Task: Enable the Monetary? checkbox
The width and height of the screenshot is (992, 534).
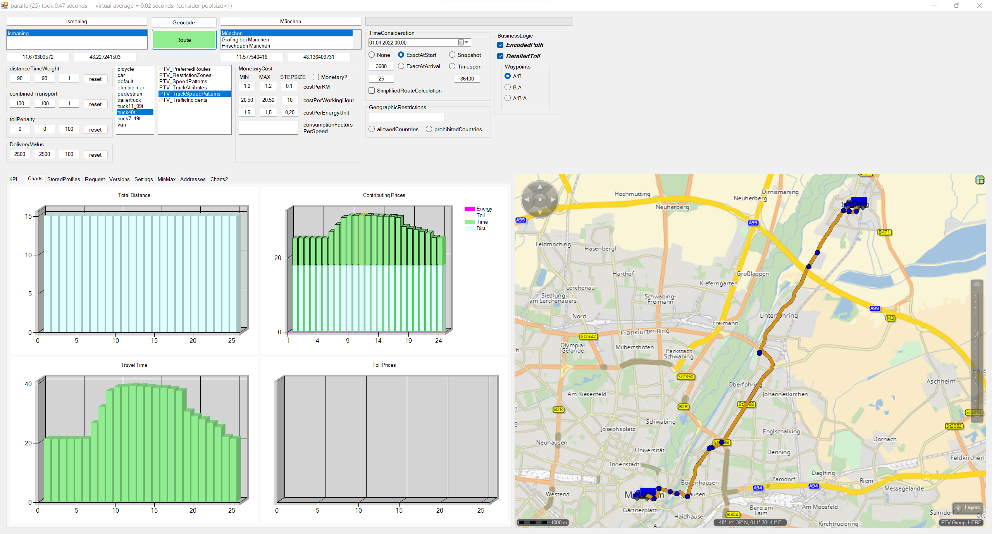Action: click(316, 77)
